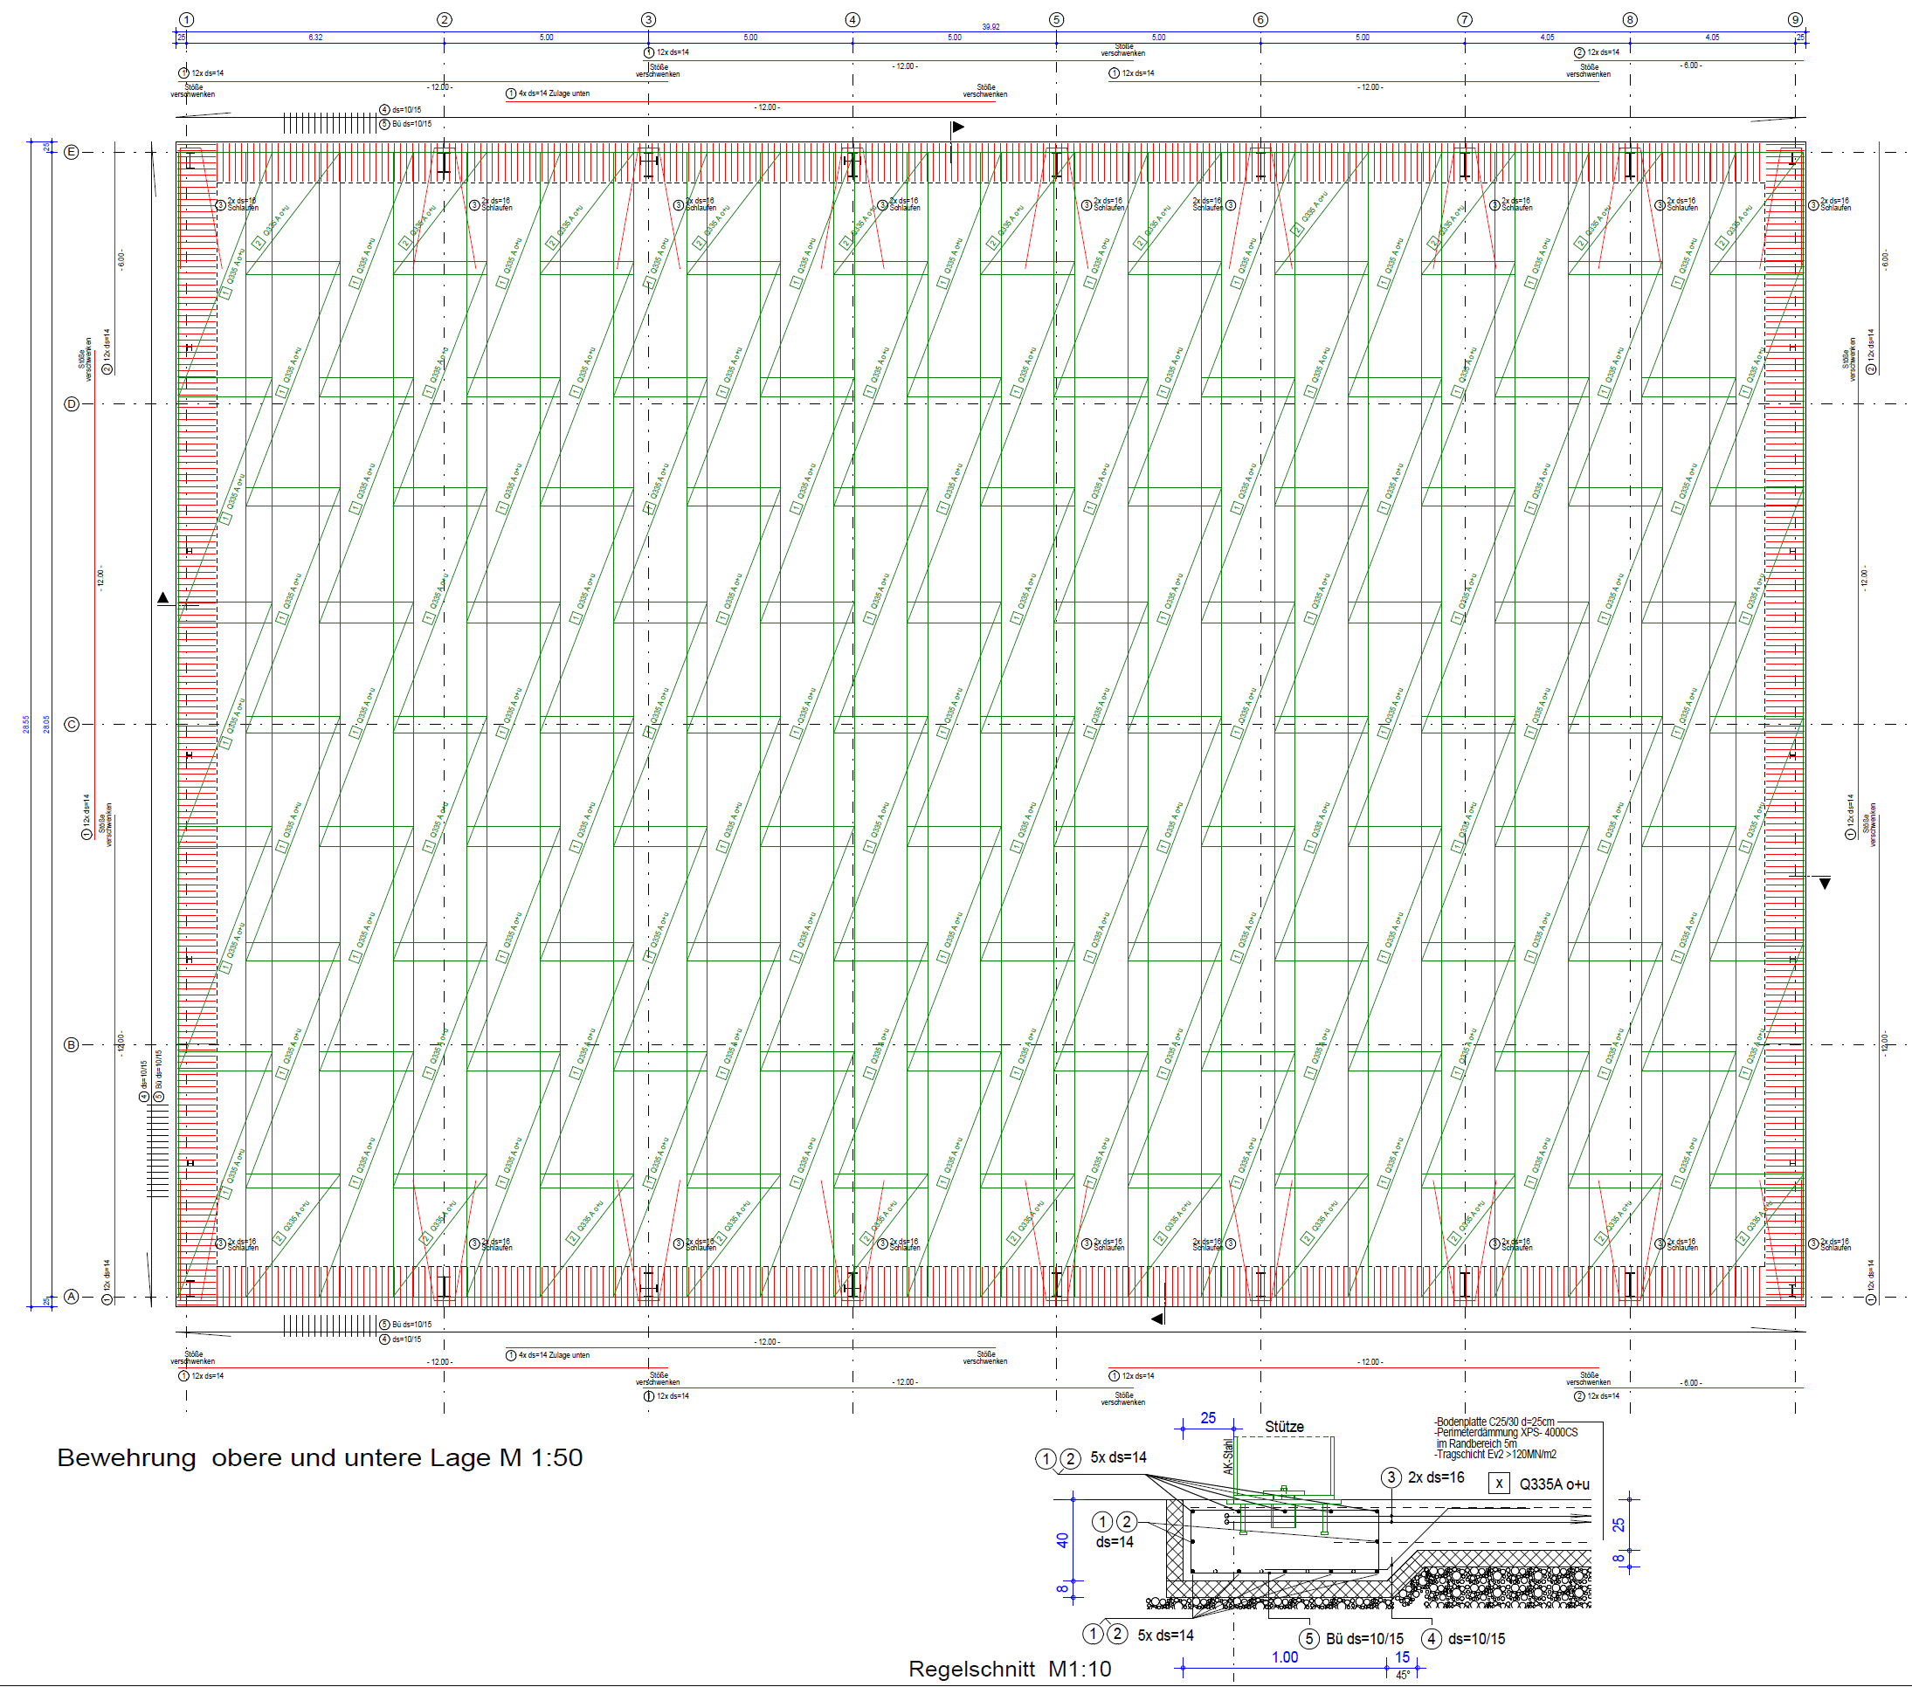The height and width of the screenshot is (1687, 1912).
Task: Click the vertical 'AK-Stahl' label
Action: tap(1228, 1457)
